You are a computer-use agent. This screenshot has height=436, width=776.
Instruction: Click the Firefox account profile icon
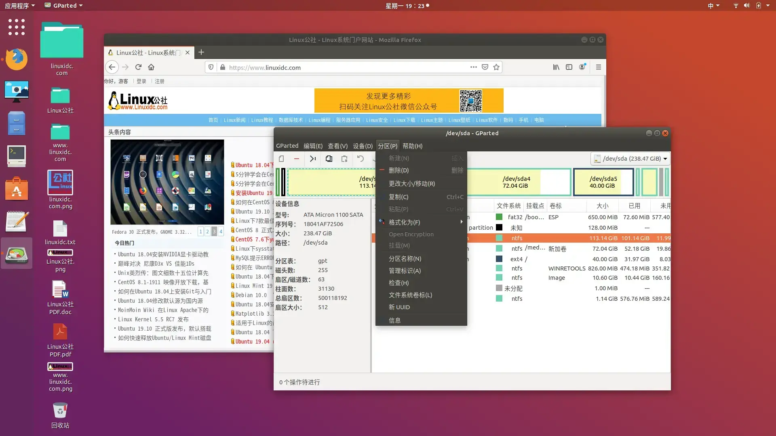583,67
